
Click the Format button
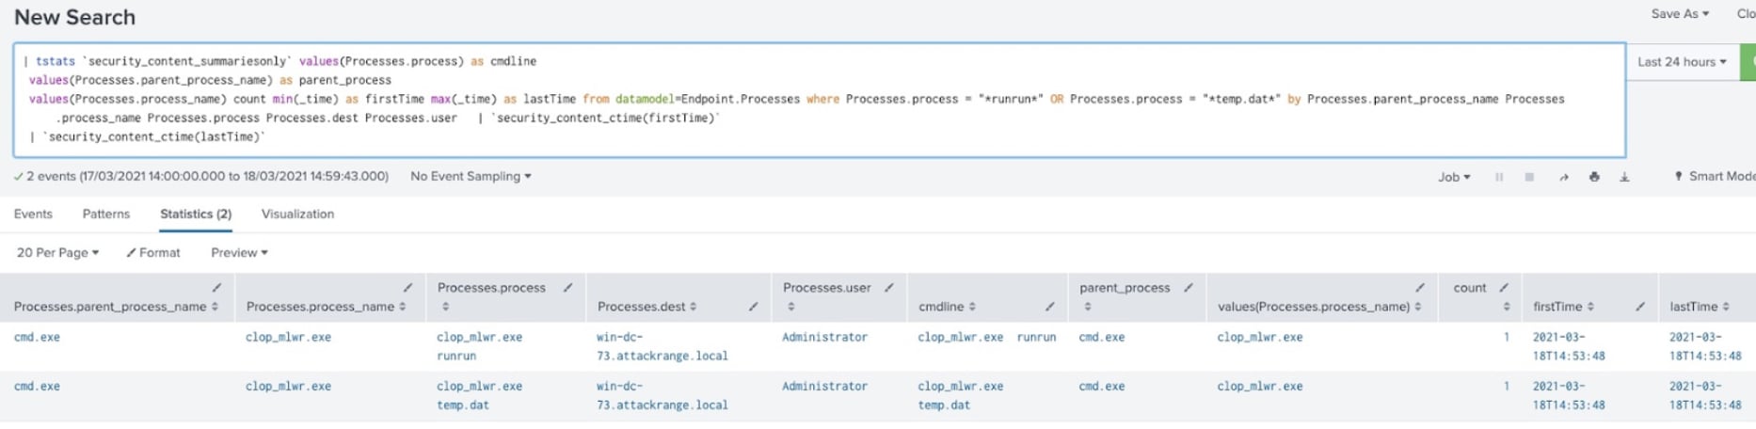point(153,252)
